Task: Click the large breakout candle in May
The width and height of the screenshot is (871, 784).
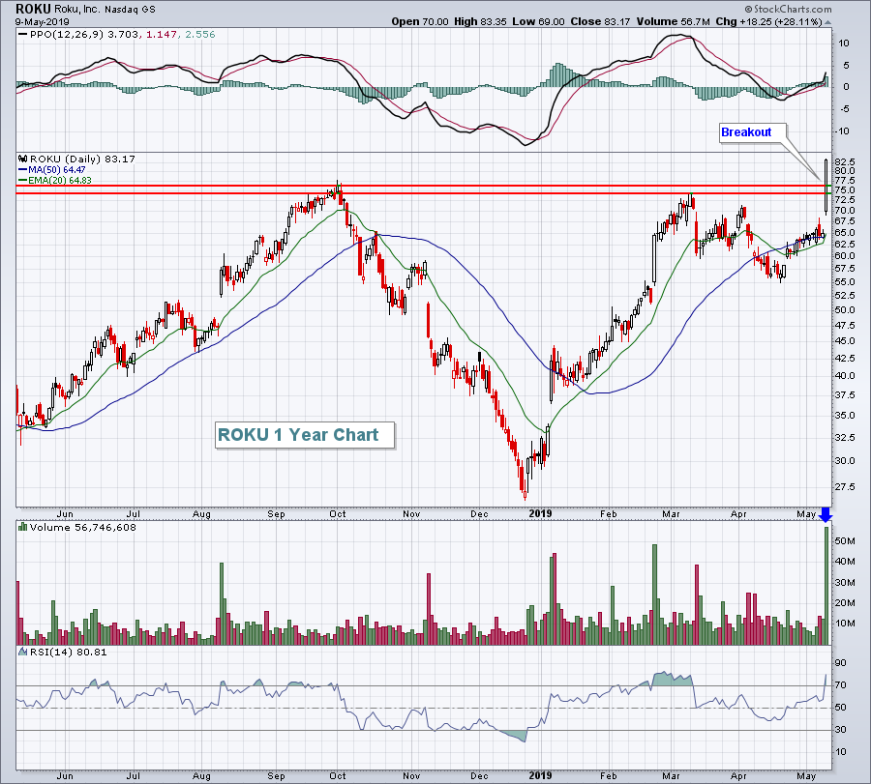Action: [826, 187]
